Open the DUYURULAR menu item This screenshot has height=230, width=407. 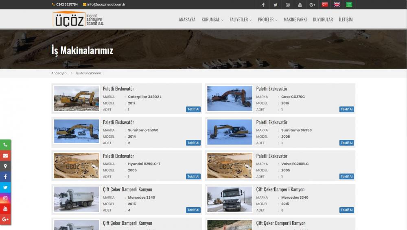point(323,20)
